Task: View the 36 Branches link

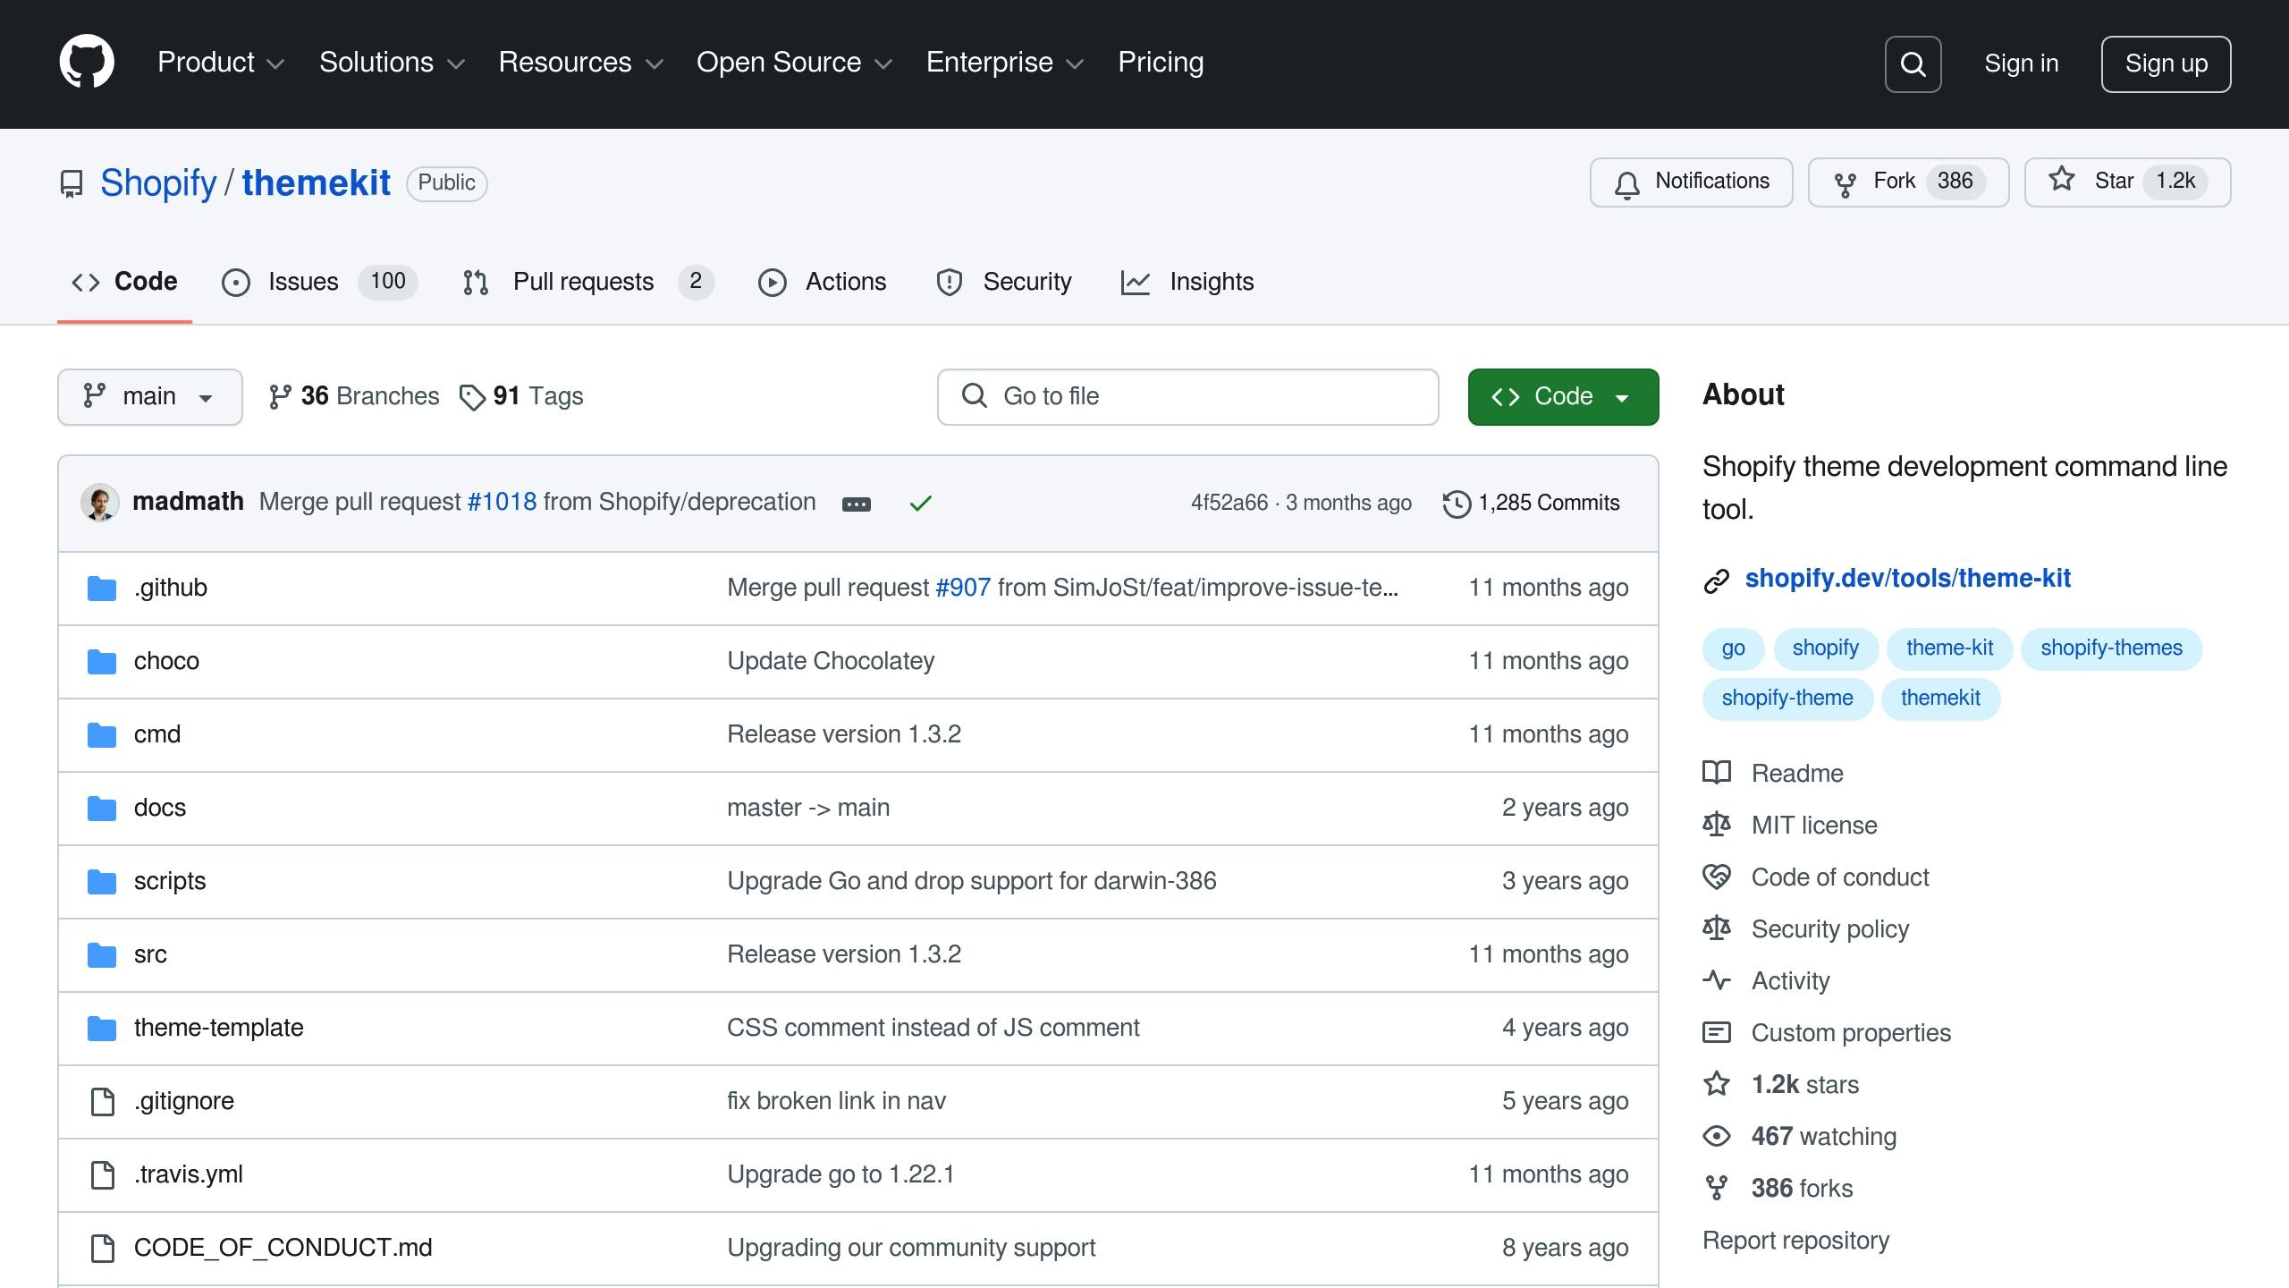Action: [x=354, y=396]
